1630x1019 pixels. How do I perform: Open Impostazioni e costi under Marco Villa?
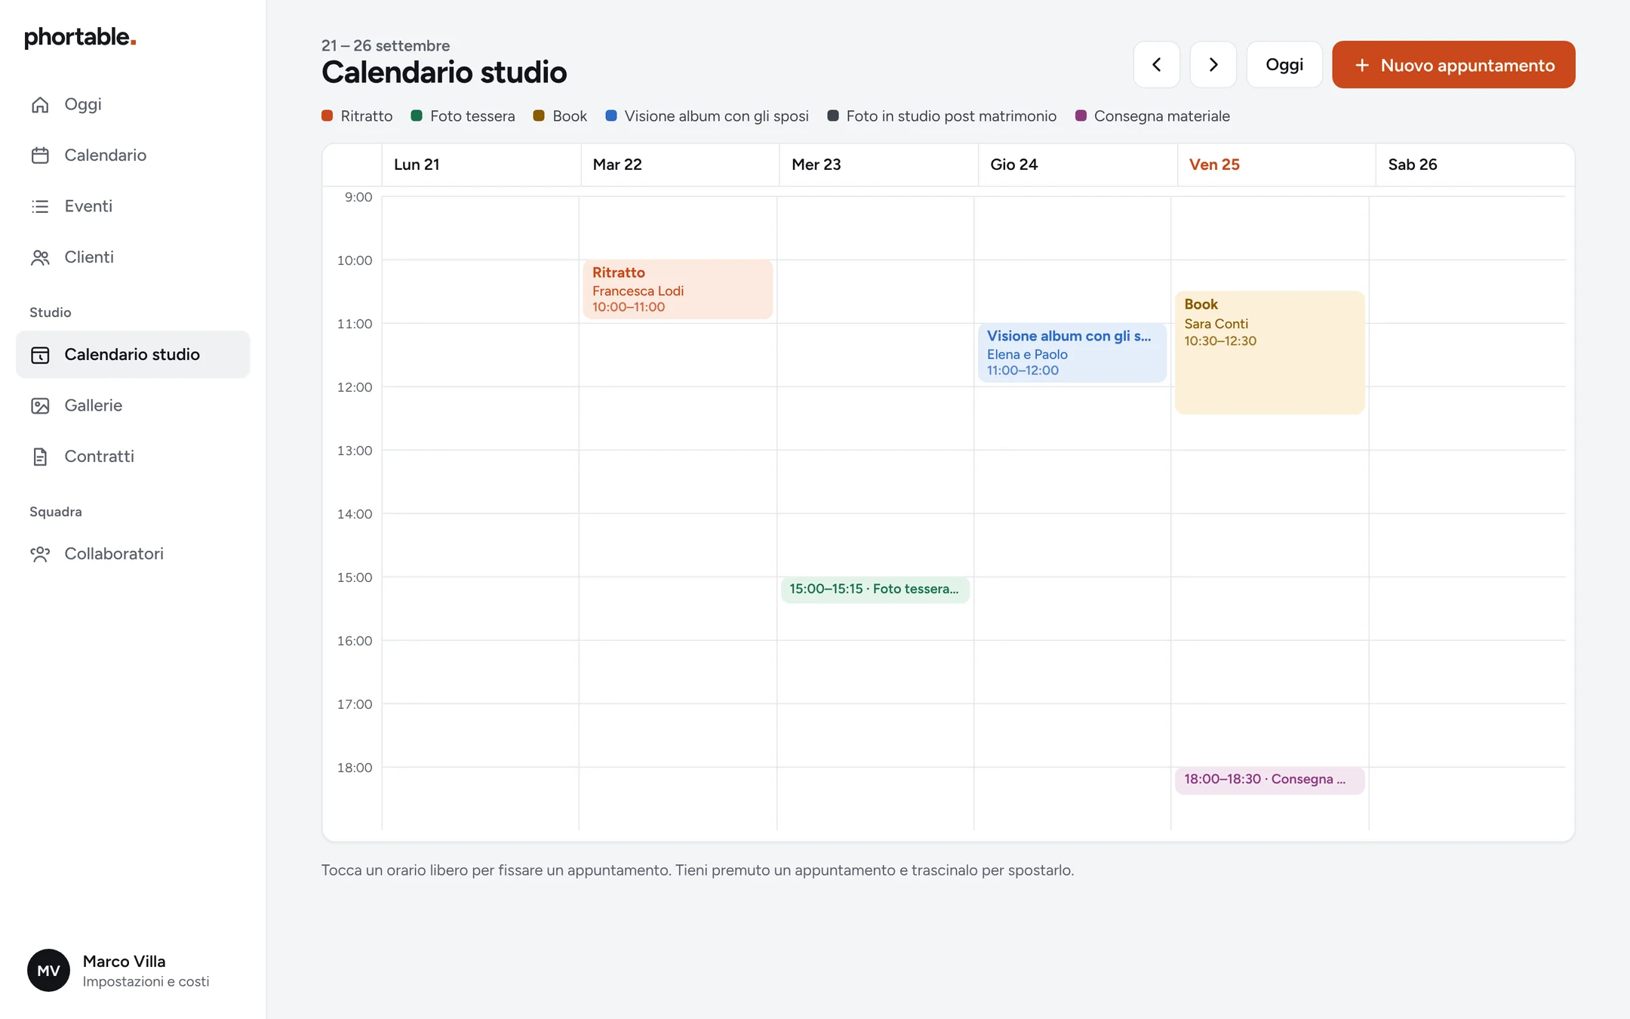tap(146, 981)
